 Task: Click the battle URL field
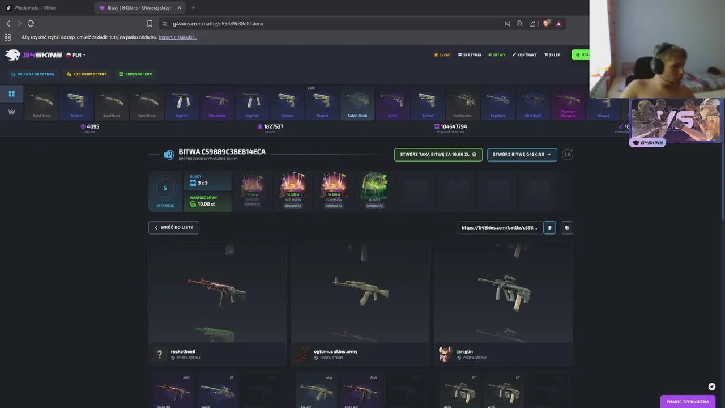click(x=499, y=227)
